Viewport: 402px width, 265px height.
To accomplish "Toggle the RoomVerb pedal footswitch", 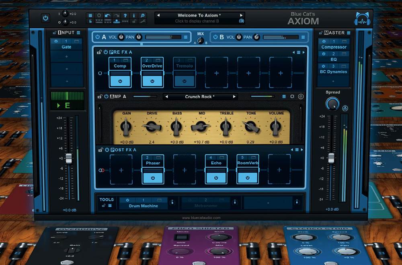I will coord(248,178).
